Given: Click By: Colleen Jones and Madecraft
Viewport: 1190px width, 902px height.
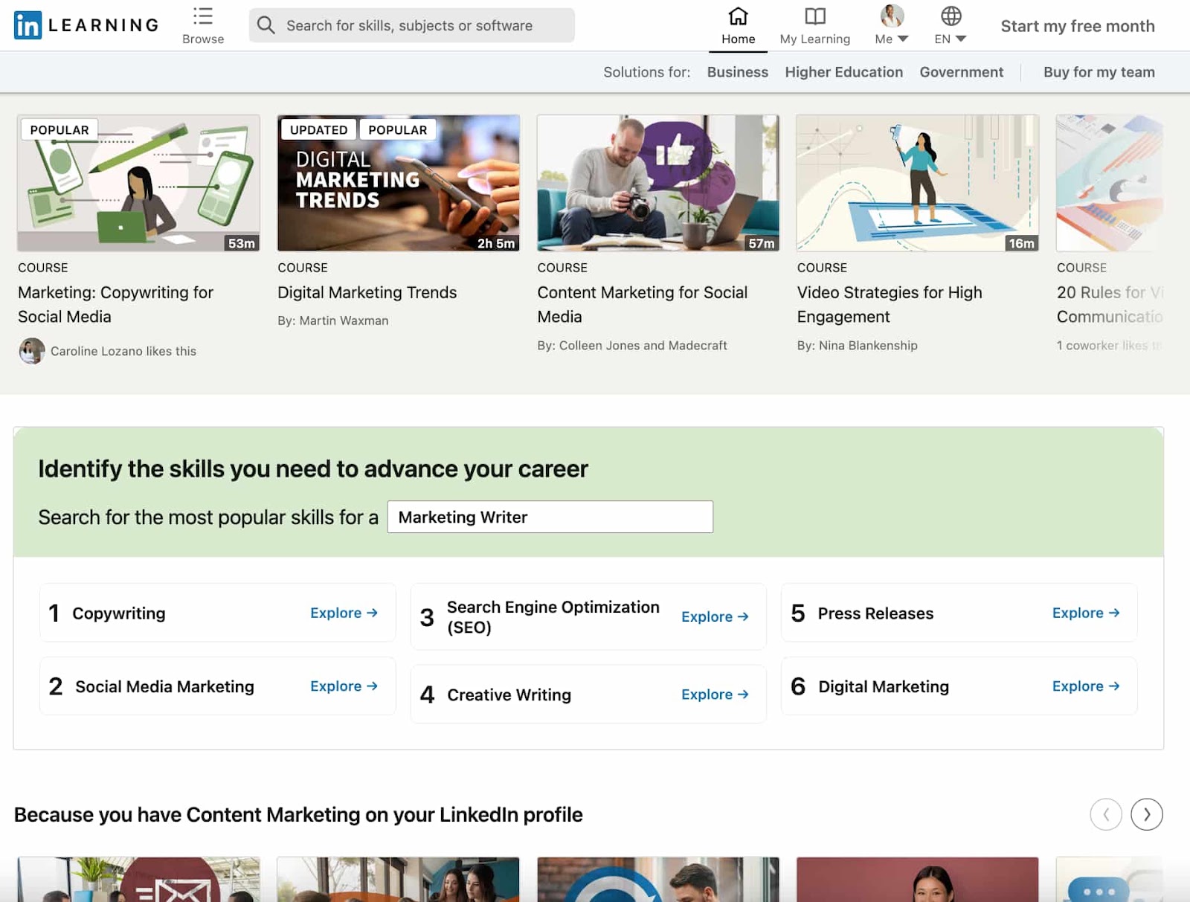Looking at the screenshot, I should point(632,345).
